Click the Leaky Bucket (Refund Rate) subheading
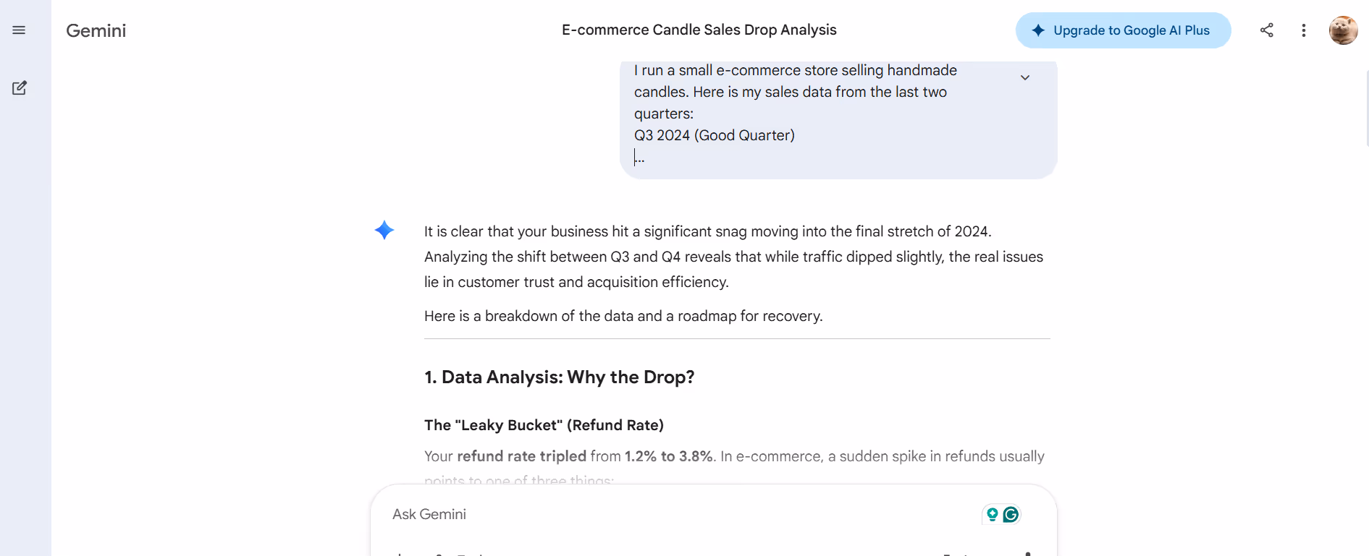This screenshot has height=556, width=1369. coord(544,425)
